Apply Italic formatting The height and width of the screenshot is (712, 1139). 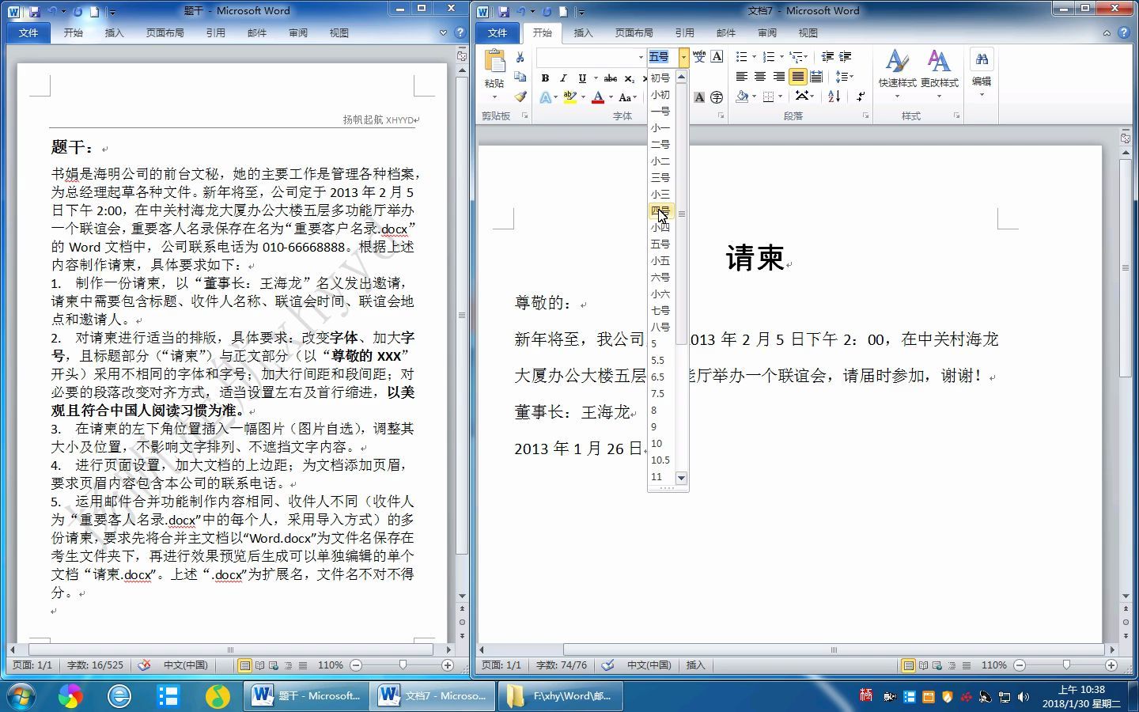[563, 78]
